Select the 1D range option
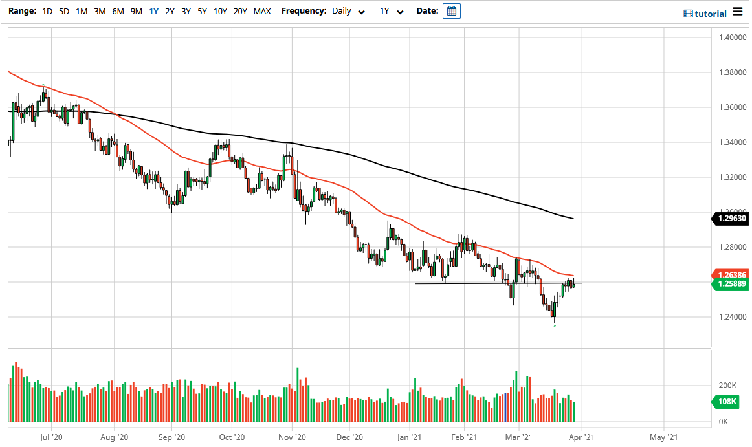The image size is (752, 447). click(46, 11)
